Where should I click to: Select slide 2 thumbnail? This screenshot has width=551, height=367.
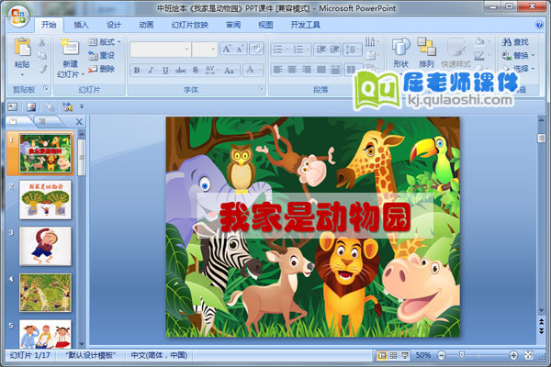click(45, 200)
